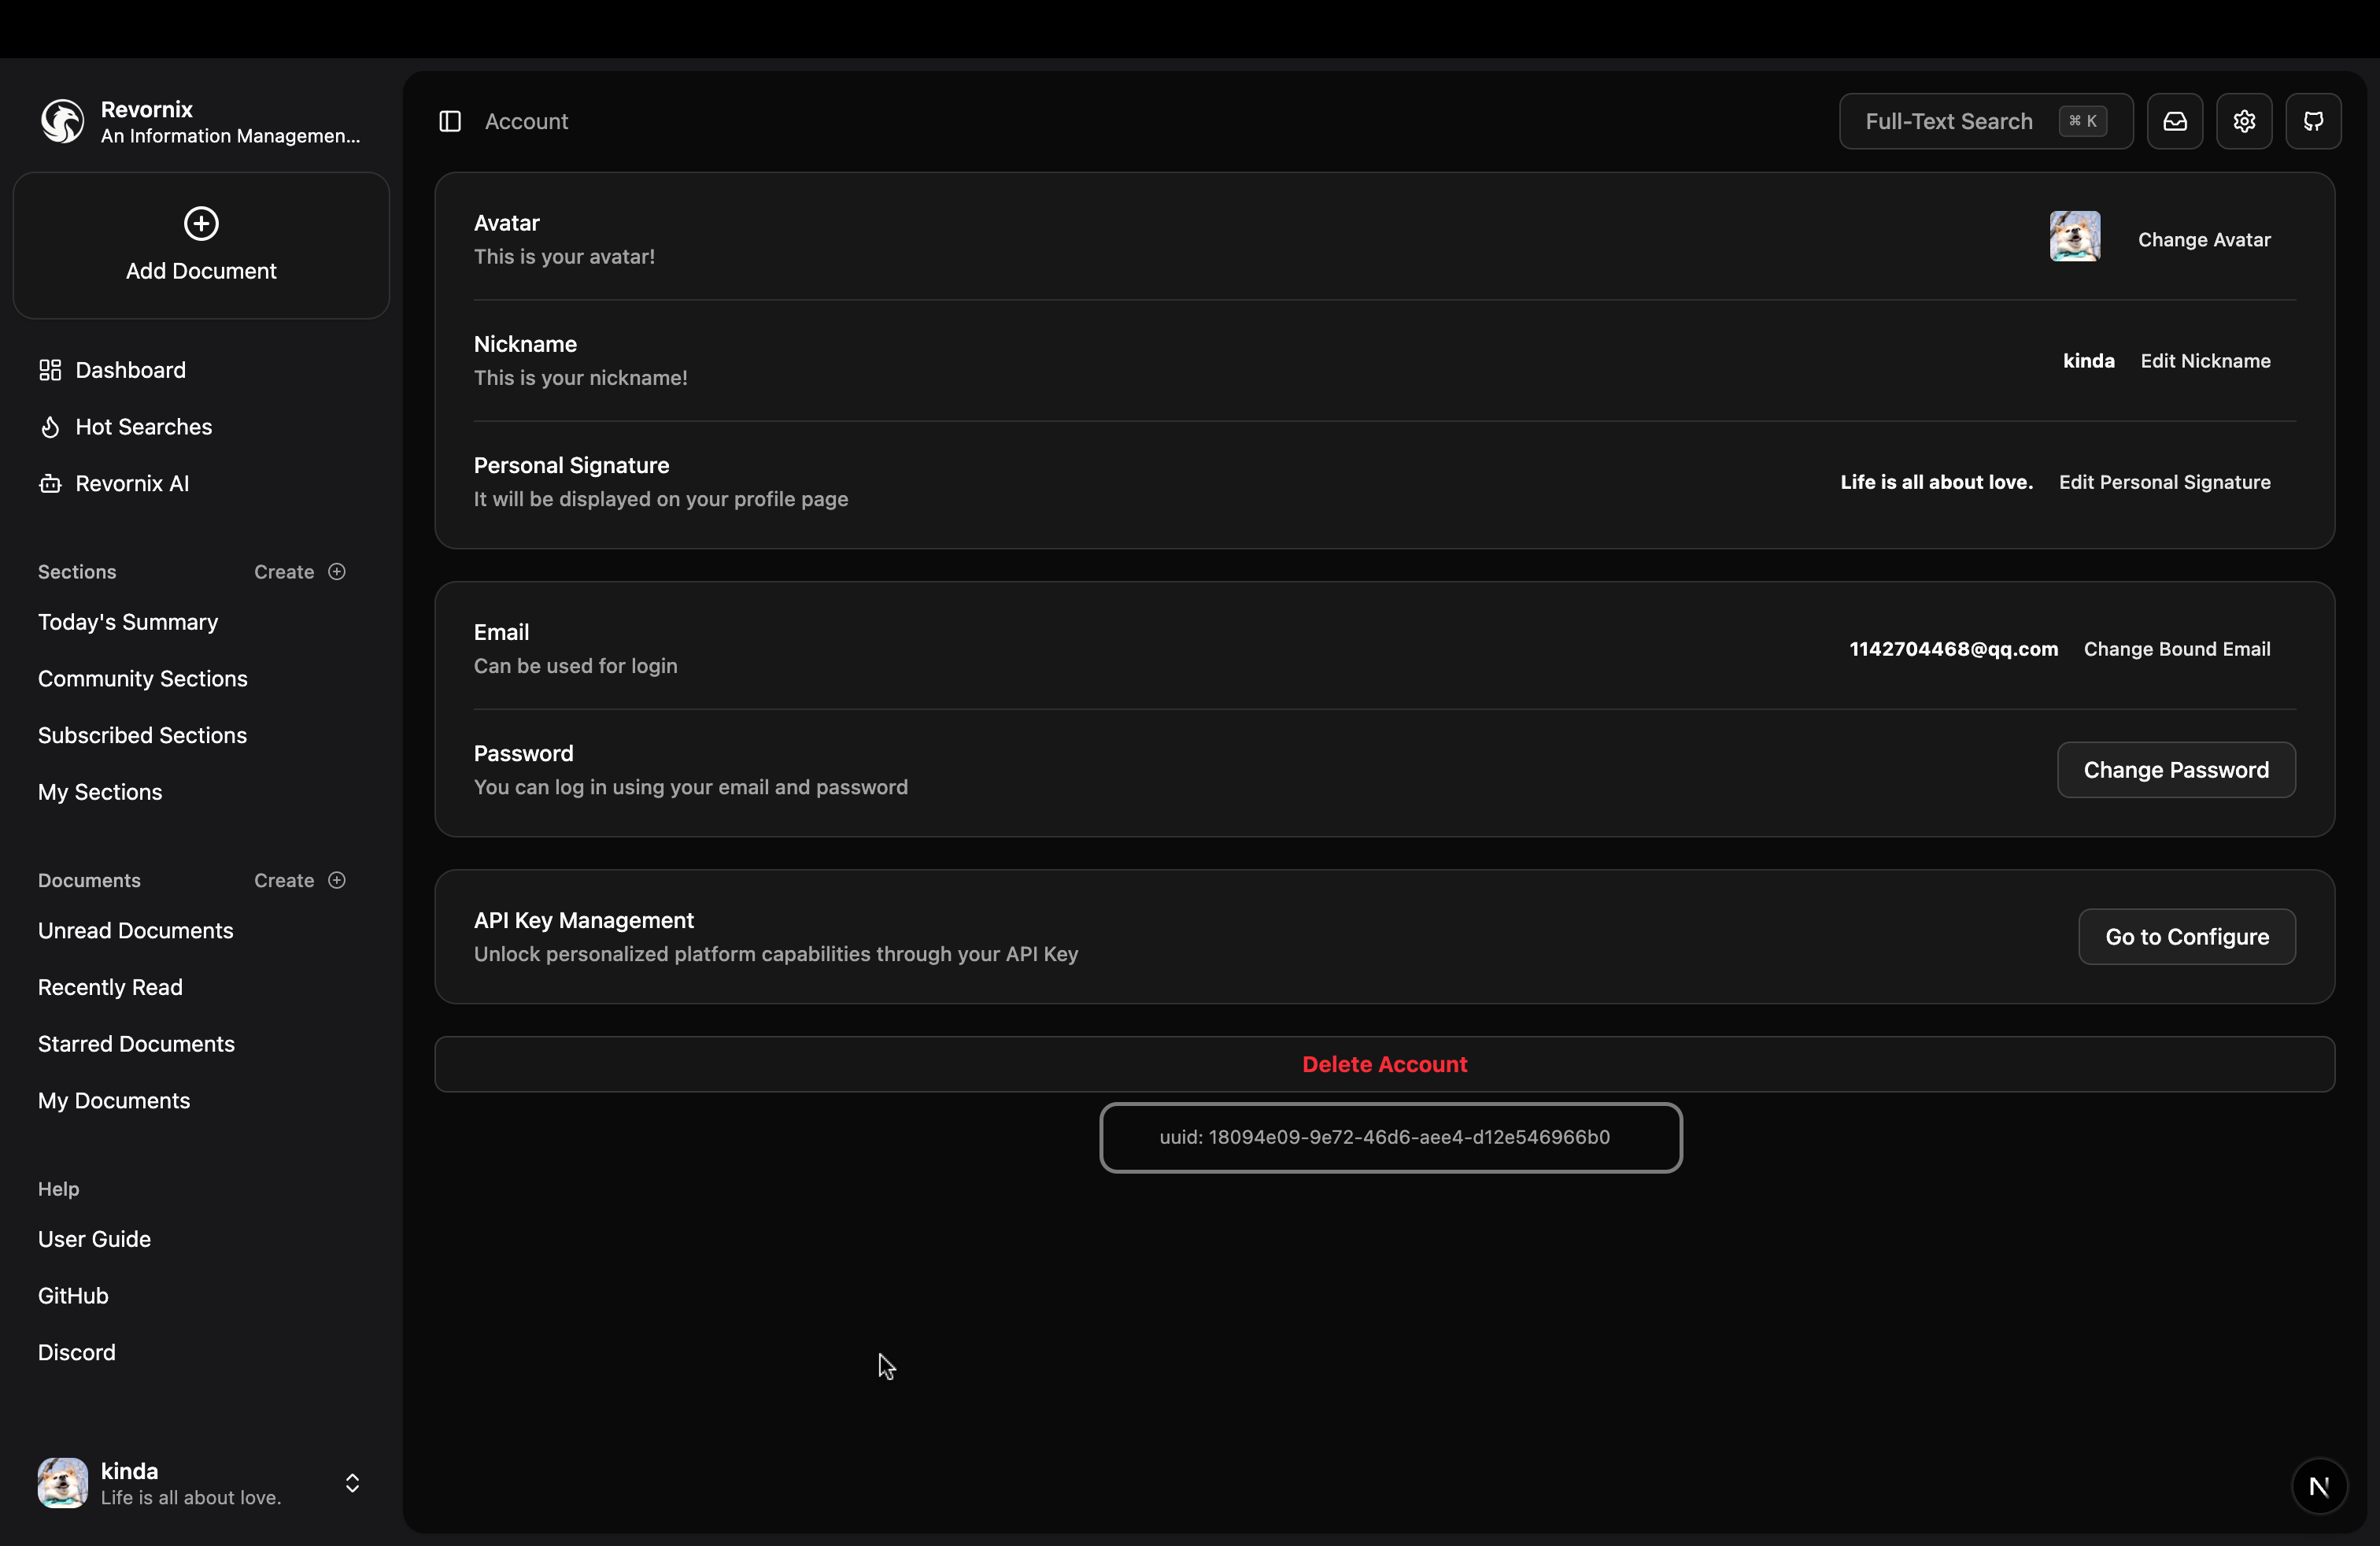Screen dimensions: 2380x1546
Task: Click the Account breadcrumb title
Action: pos(526,121)
